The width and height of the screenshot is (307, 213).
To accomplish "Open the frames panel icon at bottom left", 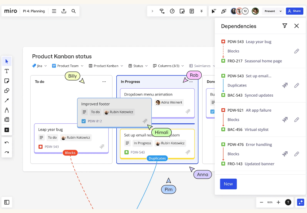I will pyautogui.click(x=7, y=202).
